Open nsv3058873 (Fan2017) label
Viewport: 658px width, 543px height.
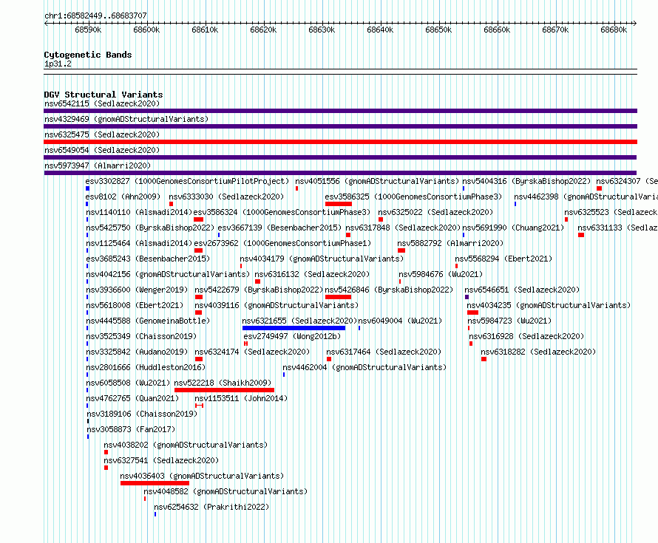pyautogui.click(x=131, y=429)
